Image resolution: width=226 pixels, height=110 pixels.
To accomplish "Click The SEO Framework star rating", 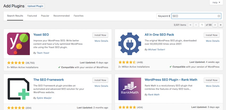I will (x=16, y=108).
